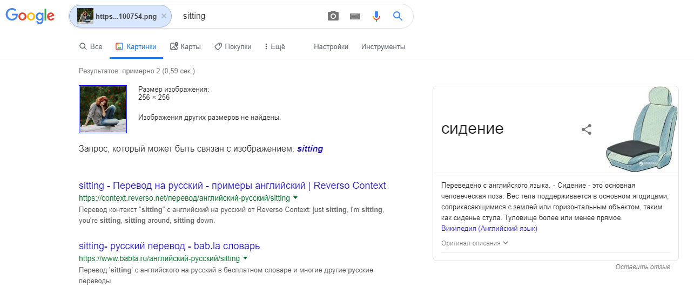The width and height of the screenshot is (694, 294).
Task: Open the on-screen keyboard icon
Action: click(355, 16)
